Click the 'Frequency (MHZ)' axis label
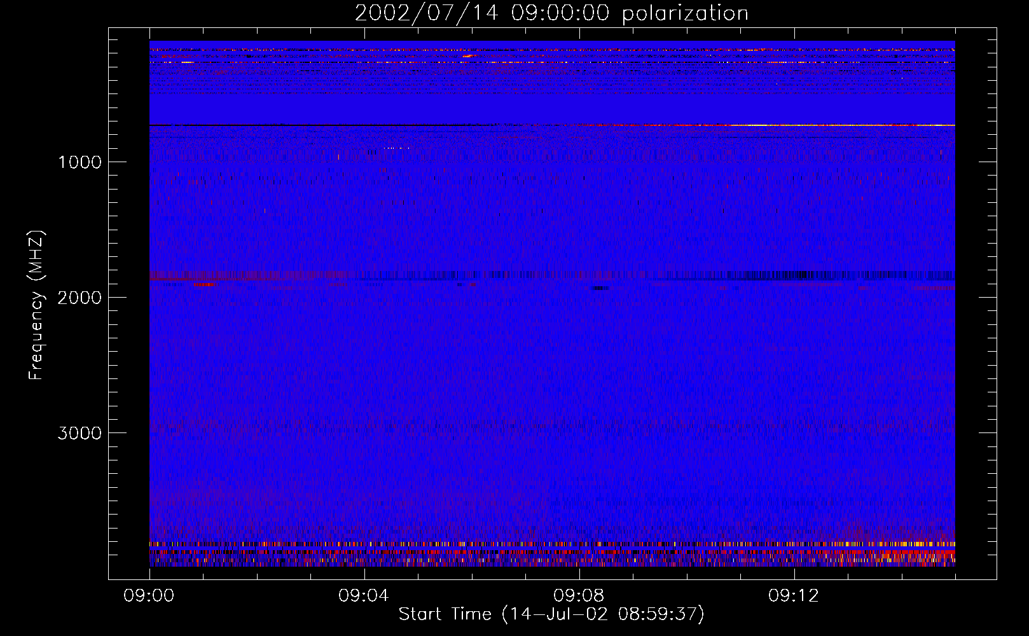The height and width of the screenshot is (636, 1029). [x=36, y=305]
